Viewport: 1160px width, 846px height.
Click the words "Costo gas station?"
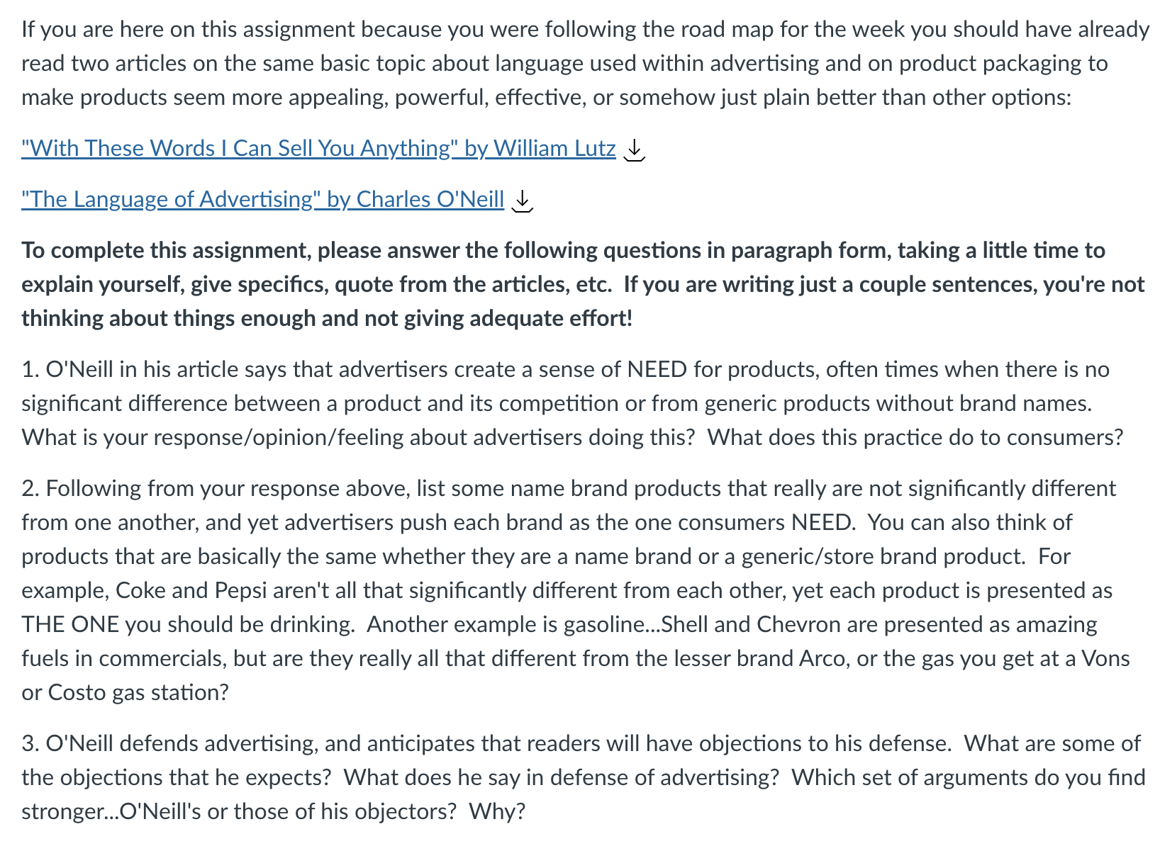click(138, 692)
